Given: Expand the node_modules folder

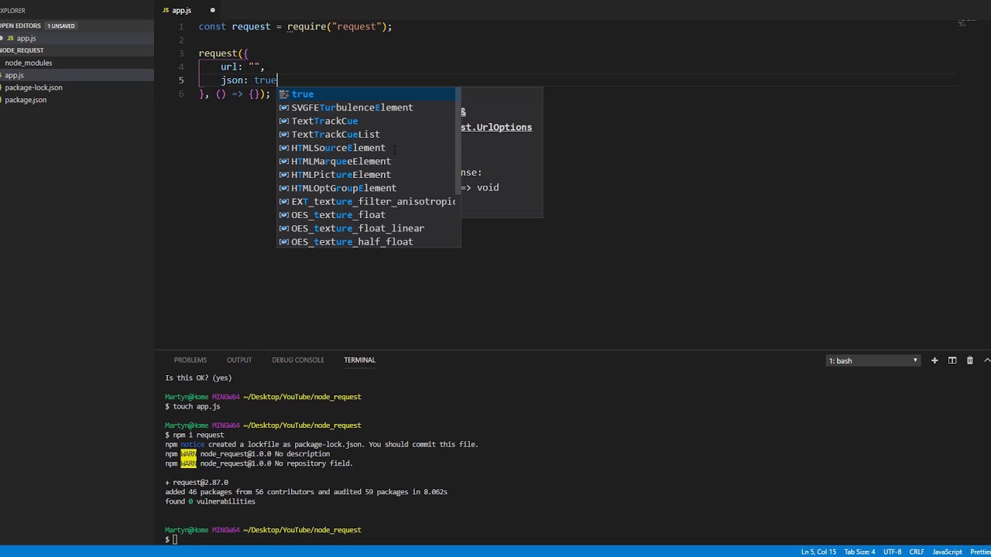Looking at the screenshot, I should click(28, 63).
